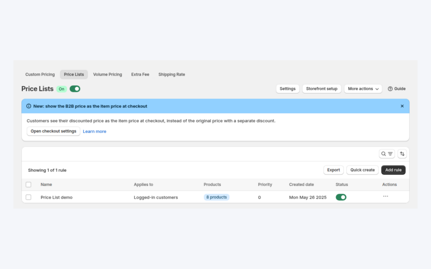Disable the Price List demo status toggle
This screenshot has height=269, width=431.
(341, 197)
